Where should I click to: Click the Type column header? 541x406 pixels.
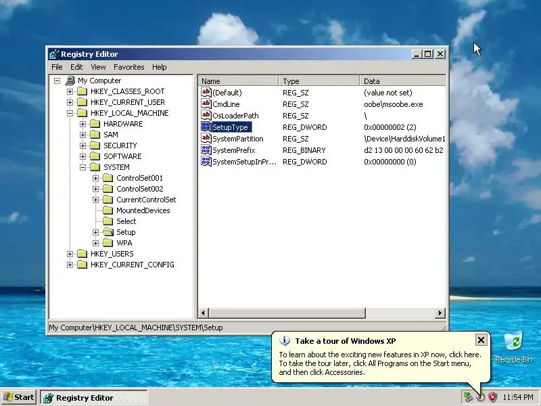(319, 81)
